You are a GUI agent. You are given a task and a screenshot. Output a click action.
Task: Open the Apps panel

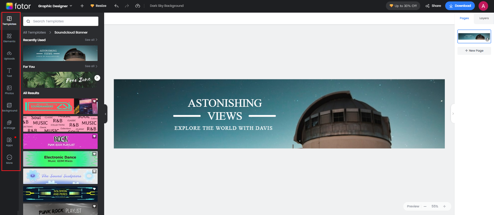(x=9, y=142)
